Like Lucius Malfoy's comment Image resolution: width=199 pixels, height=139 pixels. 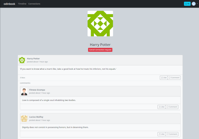tap(162, 134)
